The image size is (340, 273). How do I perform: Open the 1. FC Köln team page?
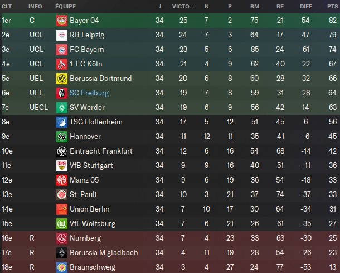pyautogui.click(x=86, y=64)
